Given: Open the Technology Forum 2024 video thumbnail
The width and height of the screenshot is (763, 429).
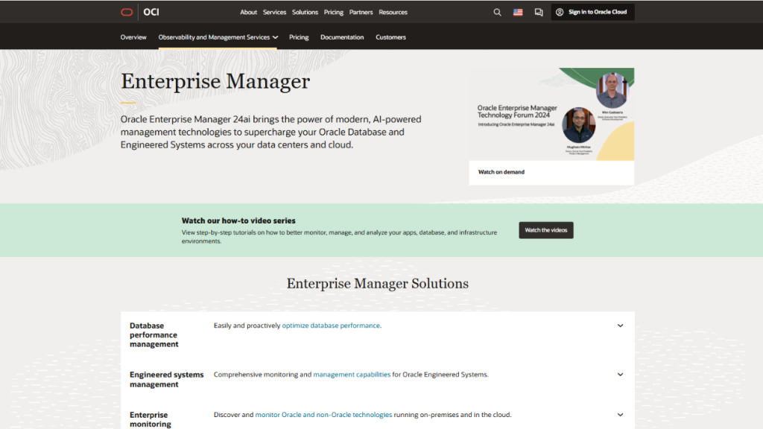Looking at the screenshot, I should [551, 114].
